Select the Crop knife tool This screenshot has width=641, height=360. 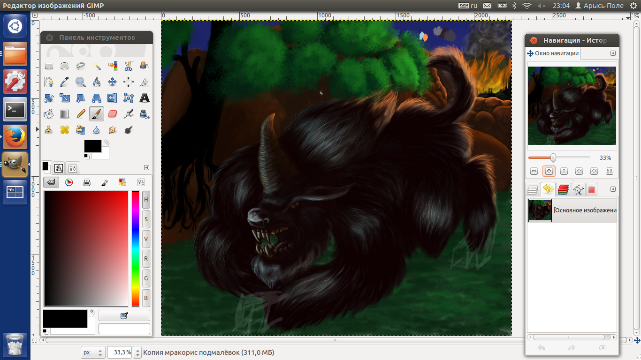145,82
